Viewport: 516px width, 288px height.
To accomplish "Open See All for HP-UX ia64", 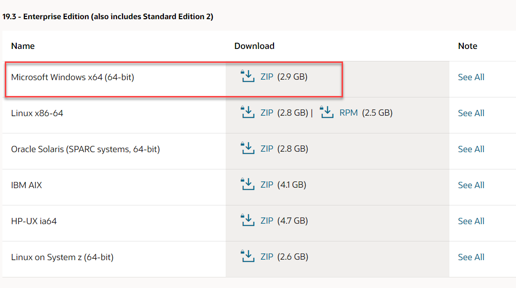I will pos(471,221).
